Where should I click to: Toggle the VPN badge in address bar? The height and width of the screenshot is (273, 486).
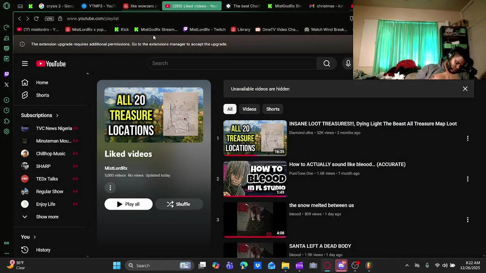pos(49,19)
